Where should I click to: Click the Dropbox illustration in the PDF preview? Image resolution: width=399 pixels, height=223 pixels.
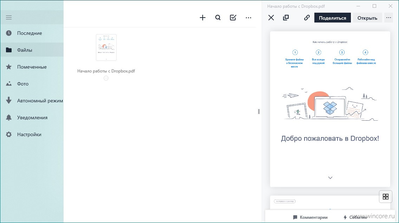[330, 104]
